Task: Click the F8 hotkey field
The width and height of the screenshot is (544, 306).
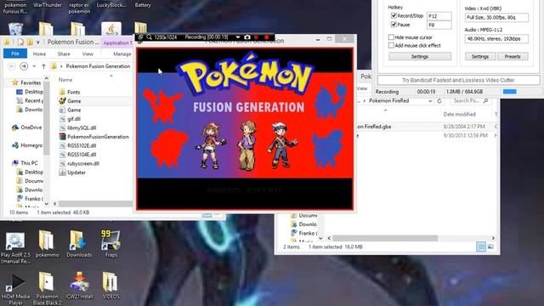Action: click(439, 25)
